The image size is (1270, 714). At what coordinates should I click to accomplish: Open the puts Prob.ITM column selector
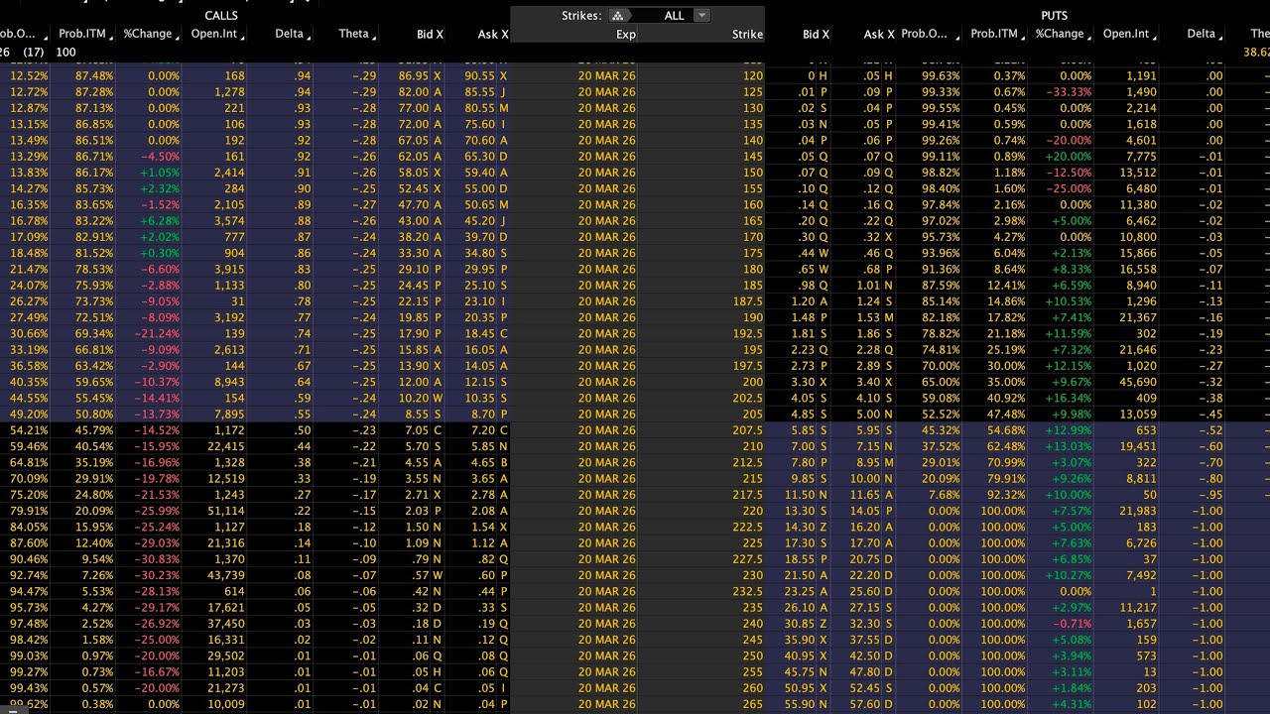click(x=1024, y=37)
